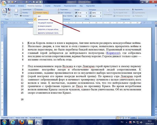This screenshot has width=157, height=125.
Task: Expand the Выровнять align dropdown
Action: click(x=138, y=9)
